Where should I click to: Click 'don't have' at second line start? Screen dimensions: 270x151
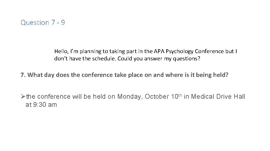(x=68, y=58)
